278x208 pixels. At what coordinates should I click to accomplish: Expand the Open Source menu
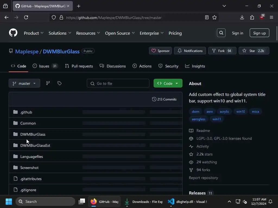pos(120,33)
